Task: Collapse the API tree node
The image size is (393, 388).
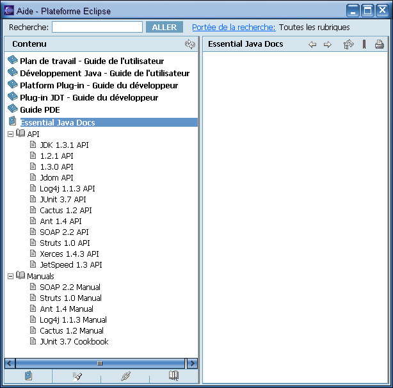Action: (10, 134)
